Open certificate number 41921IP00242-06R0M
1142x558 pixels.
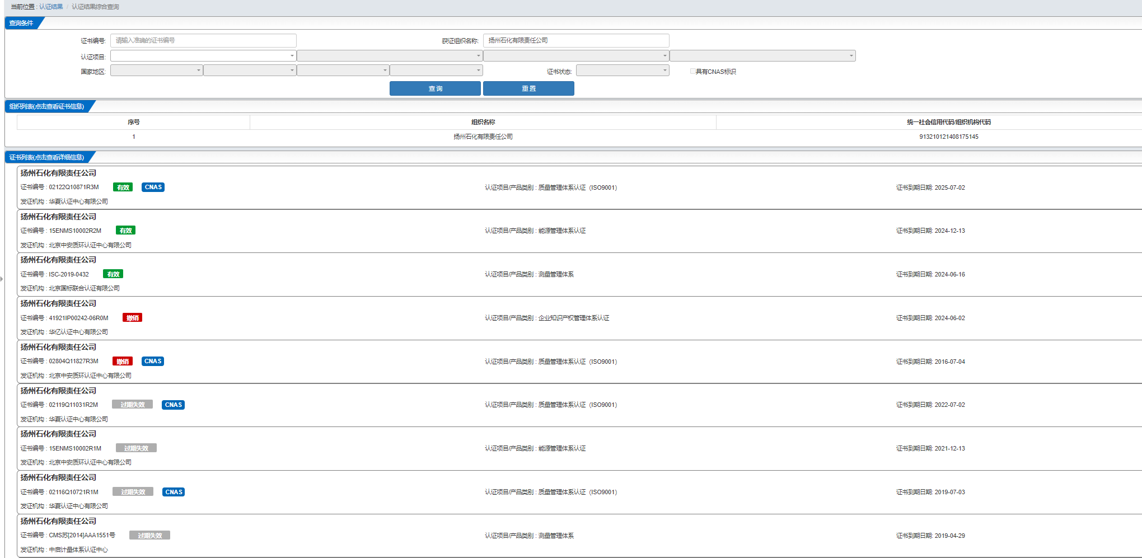(x=78, y=318)
